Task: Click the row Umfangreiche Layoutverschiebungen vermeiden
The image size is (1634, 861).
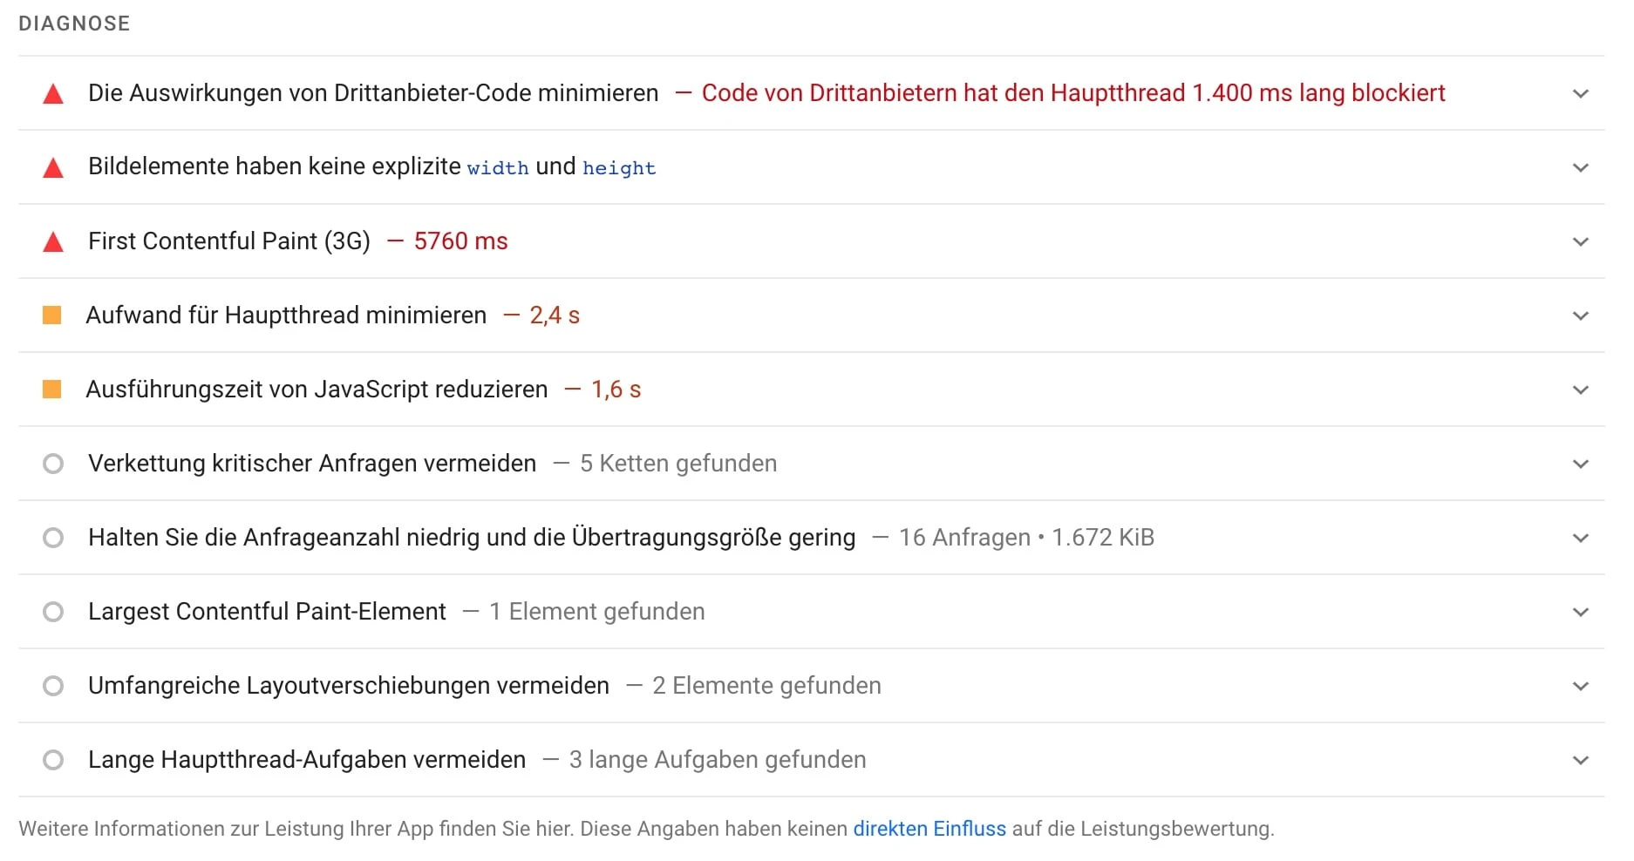Action: coord(347,685)
